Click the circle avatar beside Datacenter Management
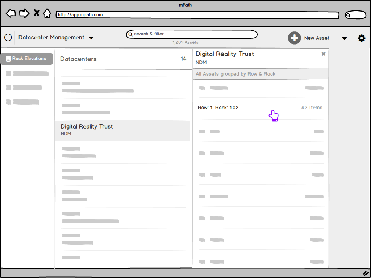The height and width of the screenshot is (278, 371). (8, 37)
